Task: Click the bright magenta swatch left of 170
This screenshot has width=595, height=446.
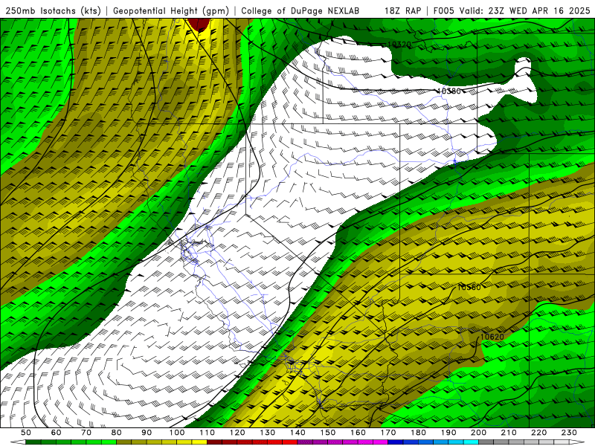Action: (x=381, y=442)
